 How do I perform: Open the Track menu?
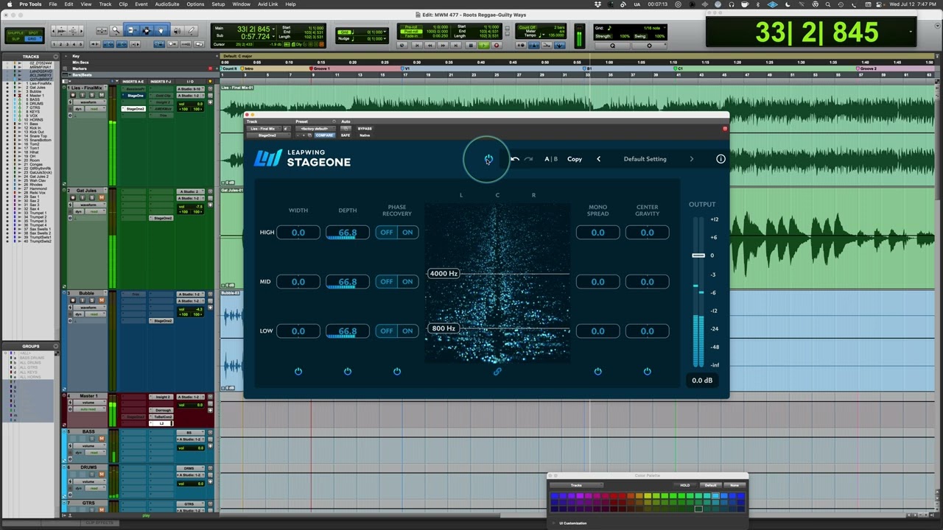105,4
